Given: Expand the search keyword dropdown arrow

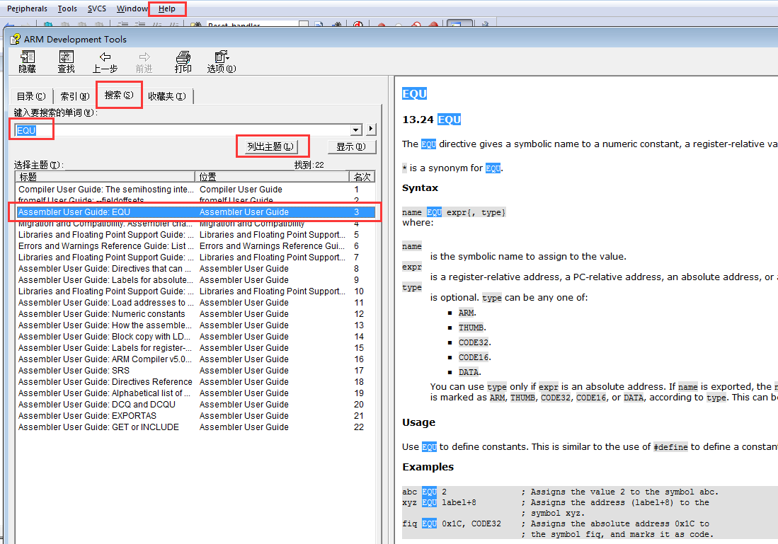Looking at the screenshot, I should (x=356, y=130).
